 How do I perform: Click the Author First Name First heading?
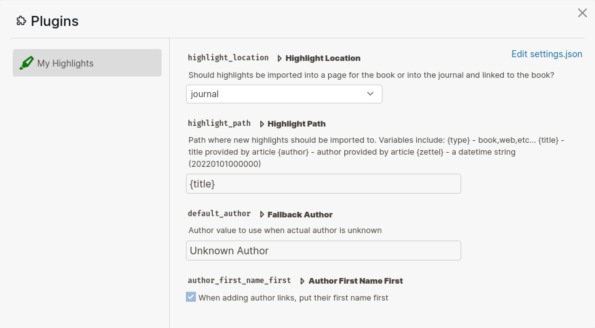(x=356, y=281)
